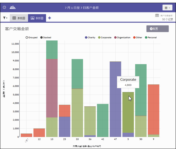Open the hamburger menu dropdown
176x149 pixels.
click(x=167, y=8)
